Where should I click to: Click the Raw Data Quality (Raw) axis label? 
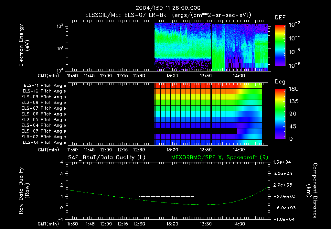[24, 191]
